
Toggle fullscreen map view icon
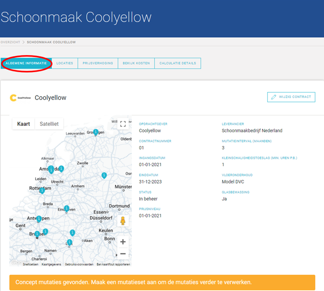click(123, 124)
